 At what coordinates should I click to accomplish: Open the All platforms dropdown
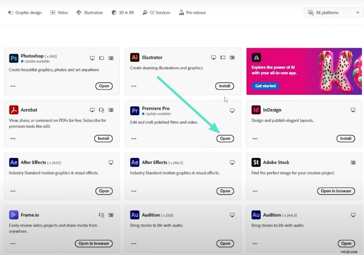point(334,13)
